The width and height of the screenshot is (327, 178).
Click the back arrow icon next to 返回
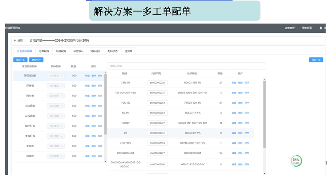pos(15,41)
